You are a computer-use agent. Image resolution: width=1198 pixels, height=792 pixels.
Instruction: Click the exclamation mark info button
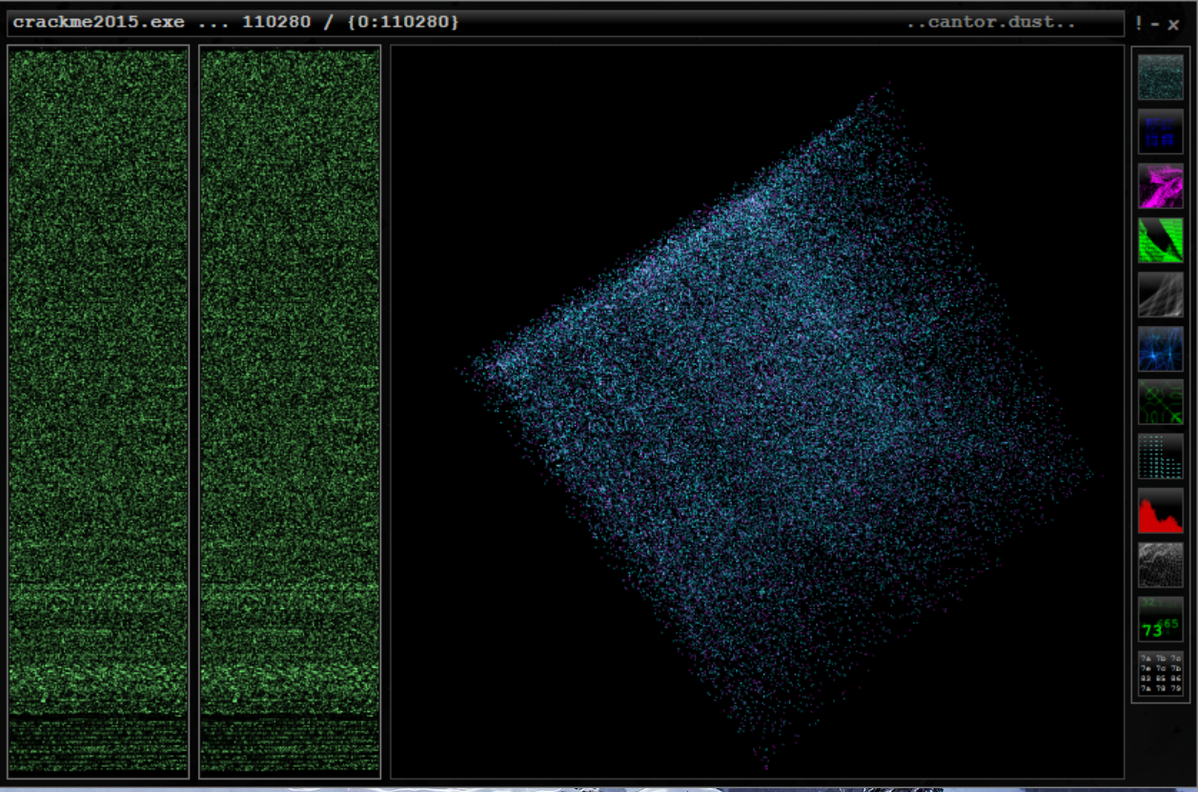click(1138, 23)
